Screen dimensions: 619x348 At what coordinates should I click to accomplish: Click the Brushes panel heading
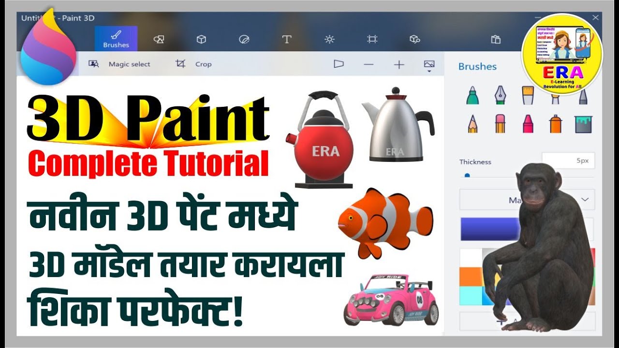[x=477, y=67]
